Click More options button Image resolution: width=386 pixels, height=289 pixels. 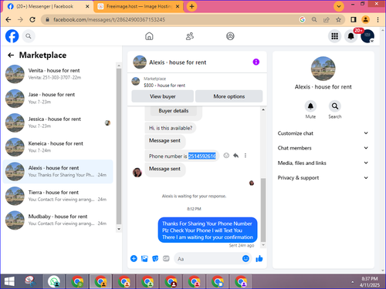(229, 96)
